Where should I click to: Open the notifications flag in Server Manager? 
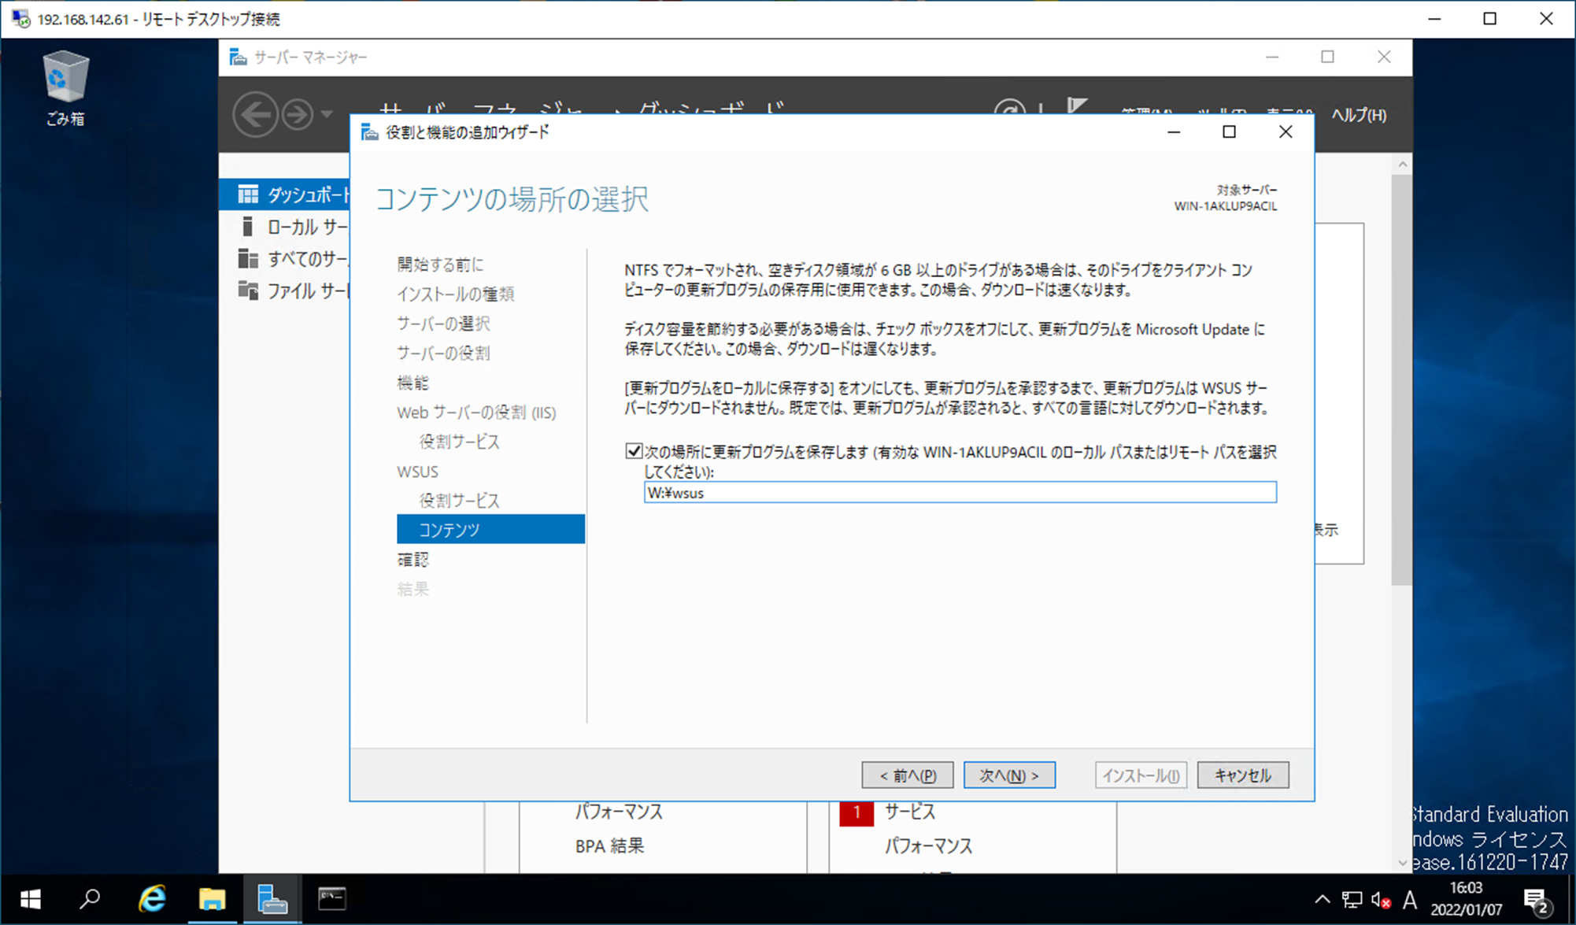click(1077, 107)
